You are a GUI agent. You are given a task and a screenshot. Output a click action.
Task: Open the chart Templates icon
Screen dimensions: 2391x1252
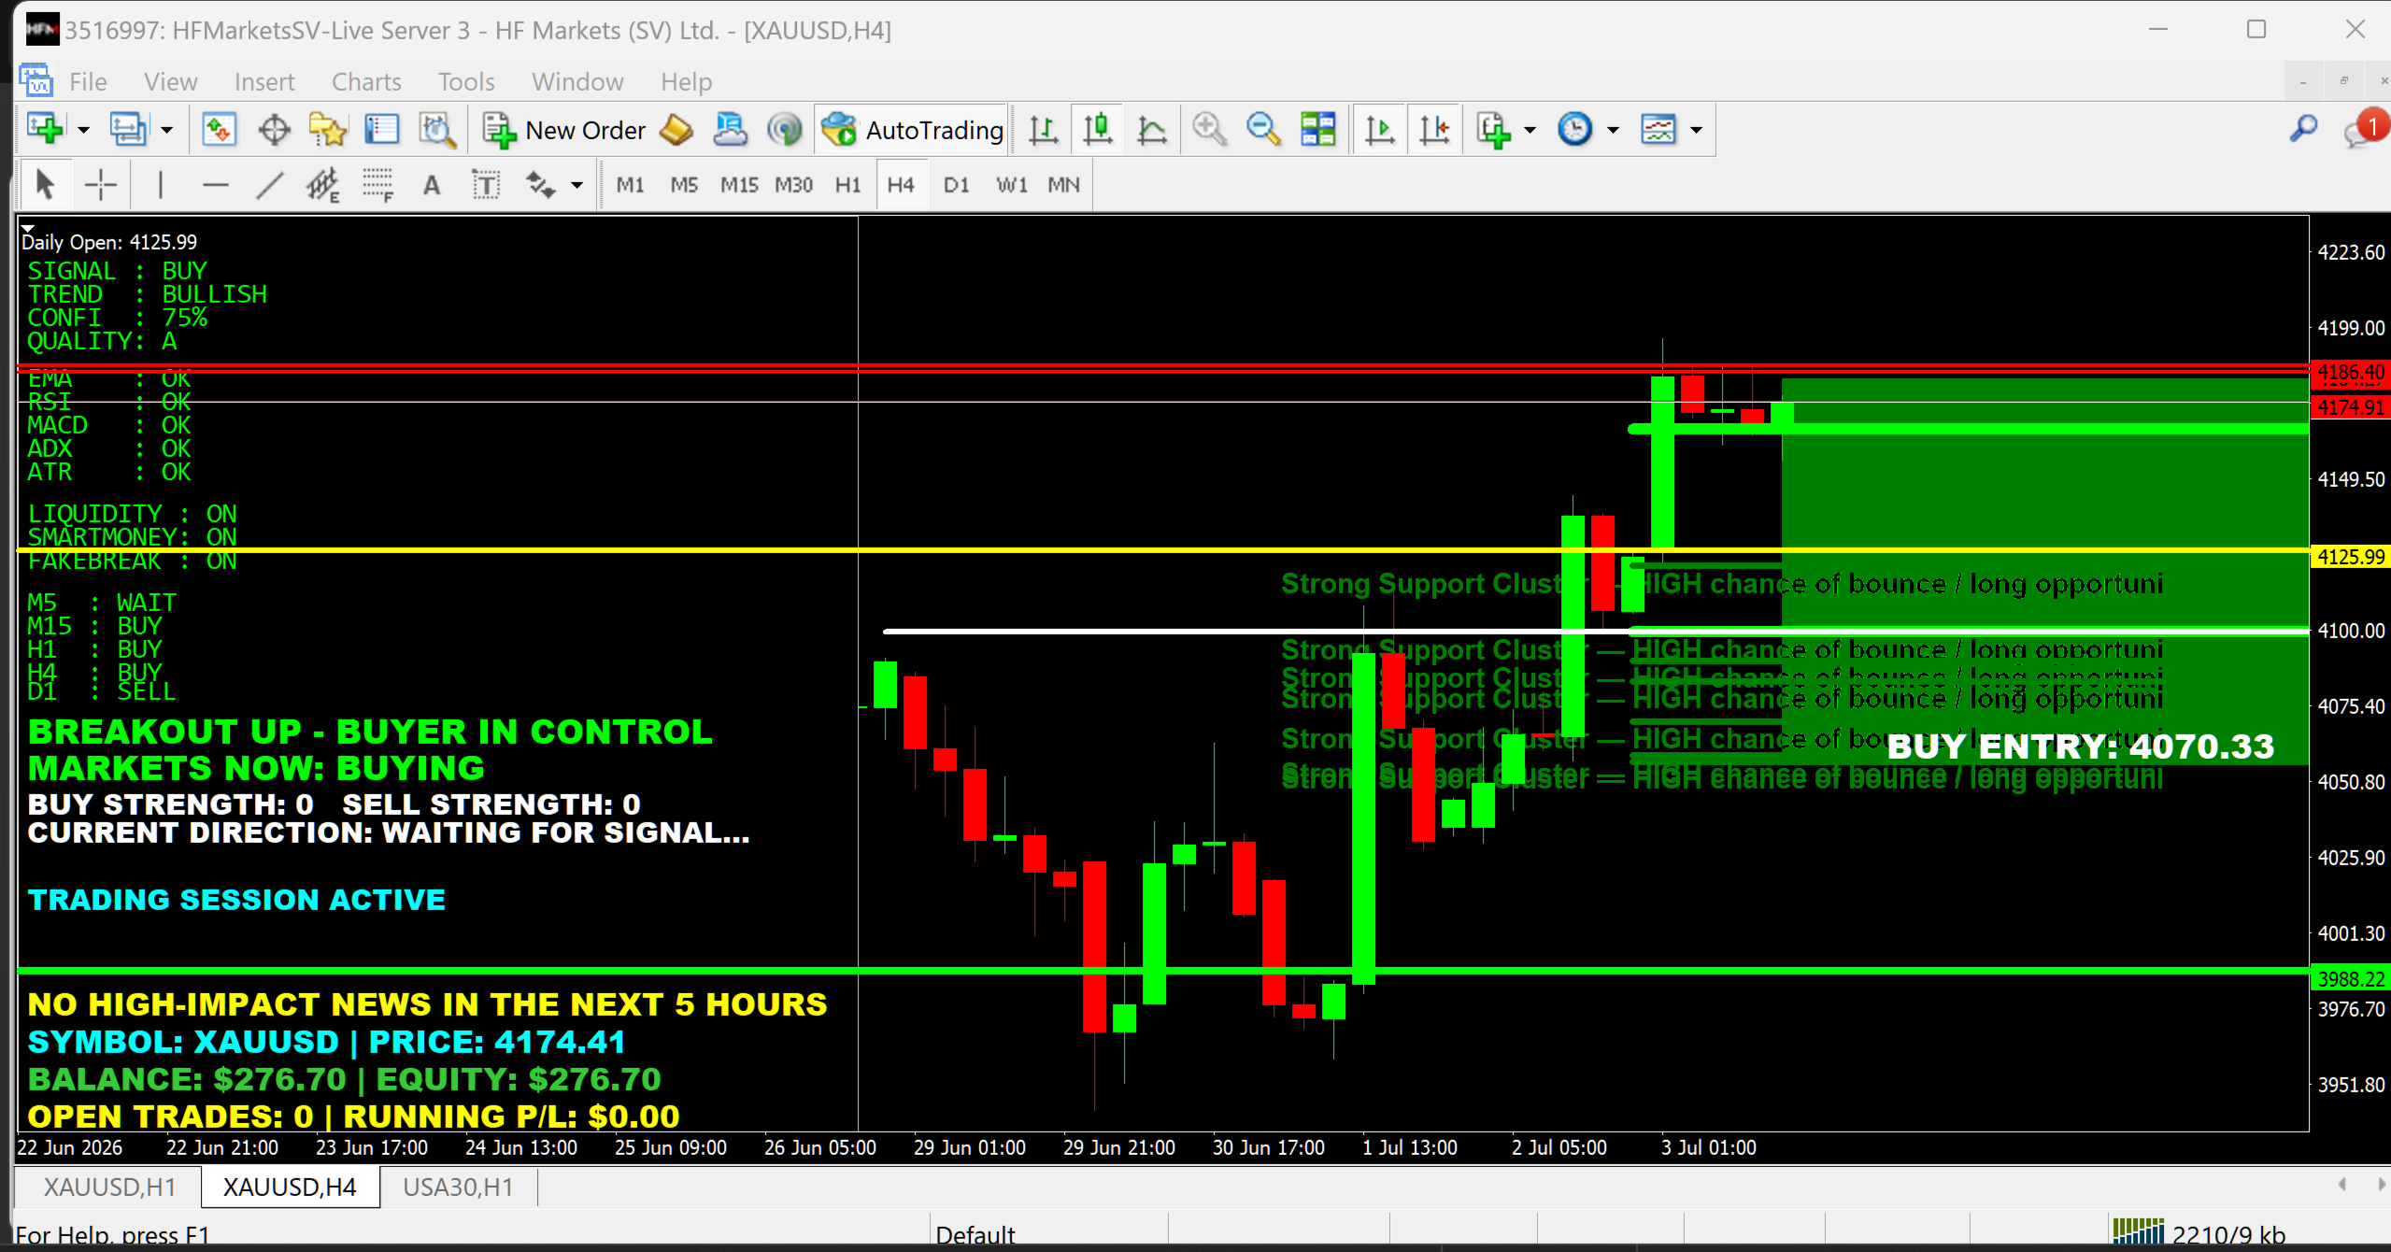click(1658, 129)
